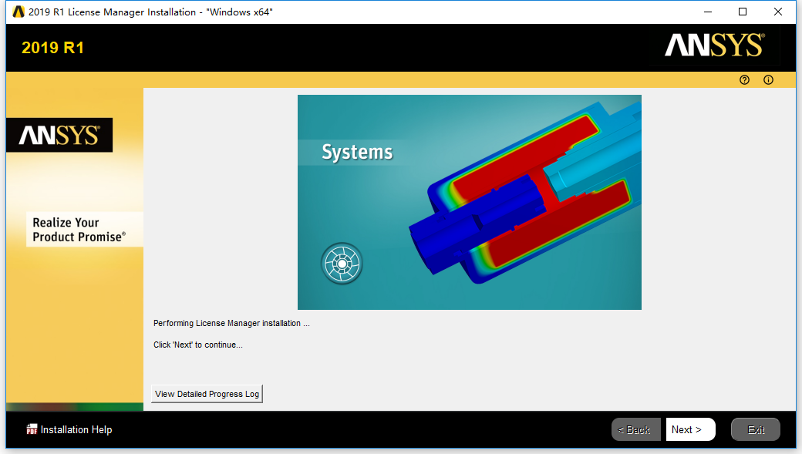The width and height of the screenshot is (802, 454).
Task: Click the ANSYS logo in the yellow sidebar
Action: coord(59,136)
